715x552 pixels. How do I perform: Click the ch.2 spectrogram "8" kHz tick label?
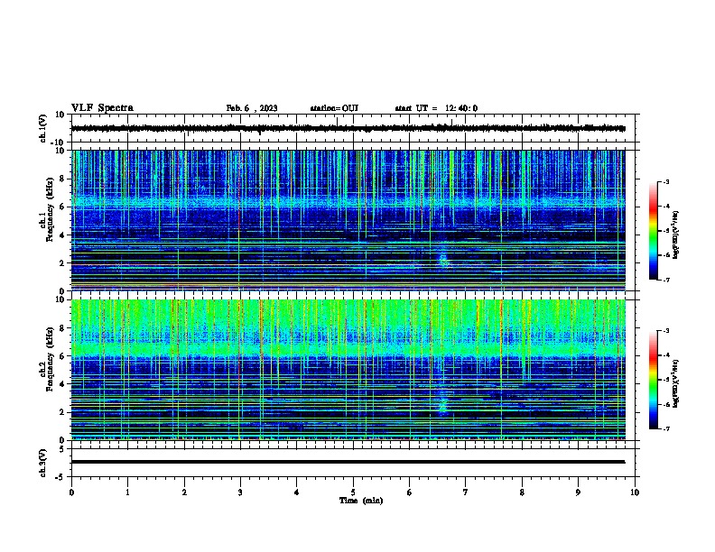pos(62,328)
